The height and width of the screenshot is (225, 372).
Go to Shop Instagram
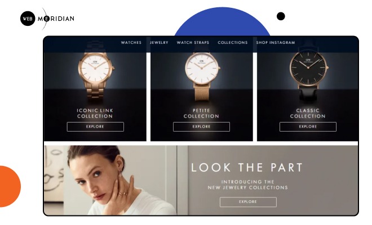[276, 43]
